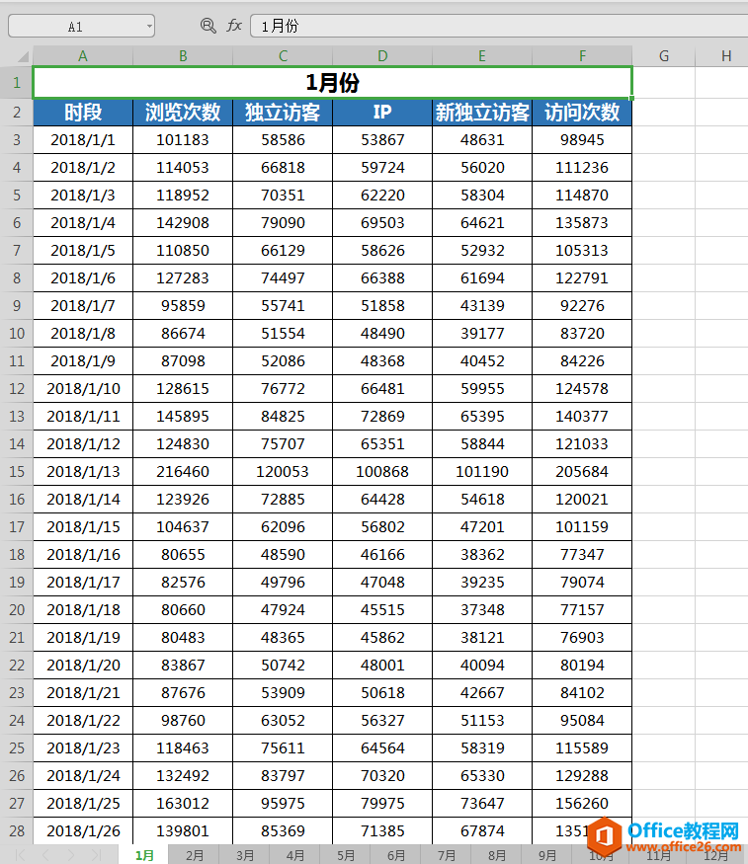This screenshot has width=748, height=864.
Task: Select row 15 header
Action: [x=17, y=472]
